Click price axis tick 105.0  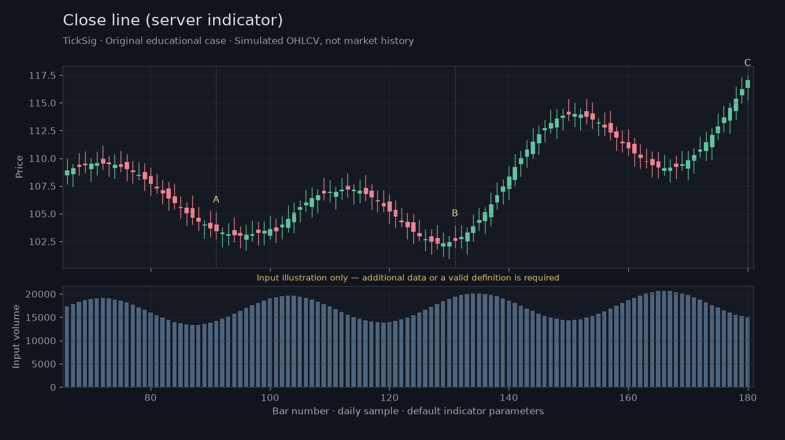click(43, 214)
